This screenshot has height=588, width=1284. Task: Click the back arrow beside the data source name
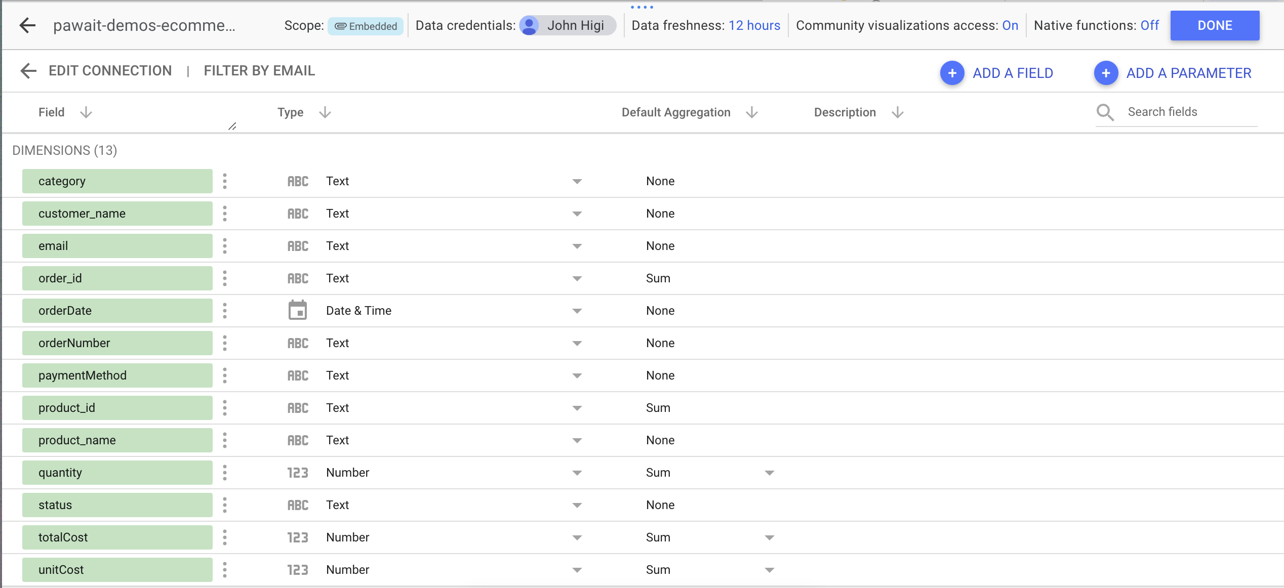pyautogui.click(x=27, y=25)
